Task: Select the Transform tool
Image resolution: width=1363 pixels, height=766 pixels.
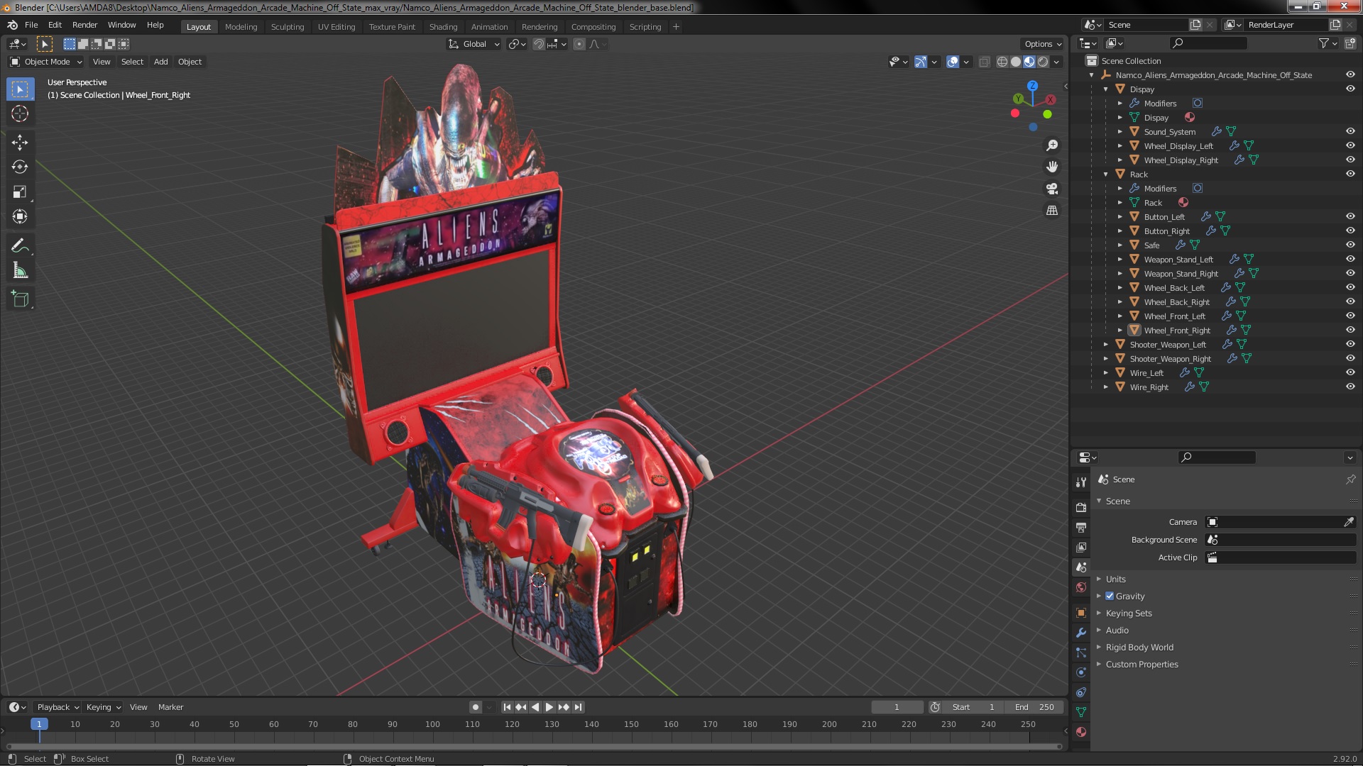Action: point(20,216)
